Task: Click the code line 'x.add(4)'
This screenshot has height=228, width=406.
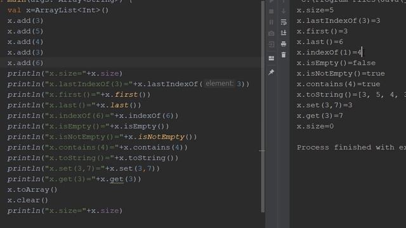Action: 25,42
